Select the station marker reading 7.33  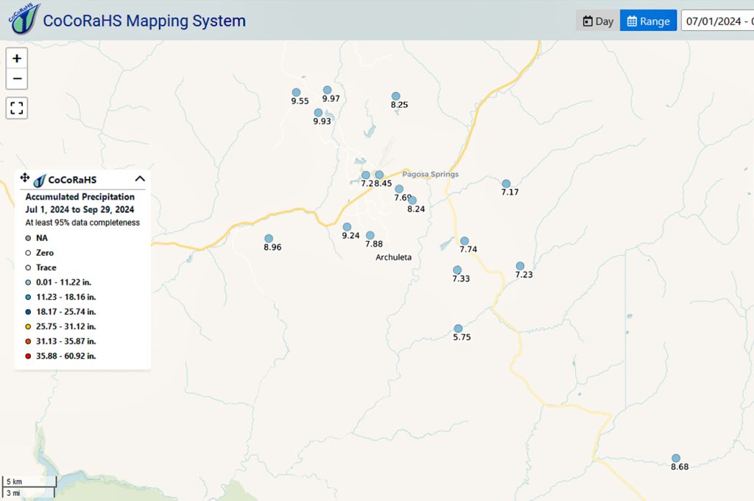coord(457,270)
